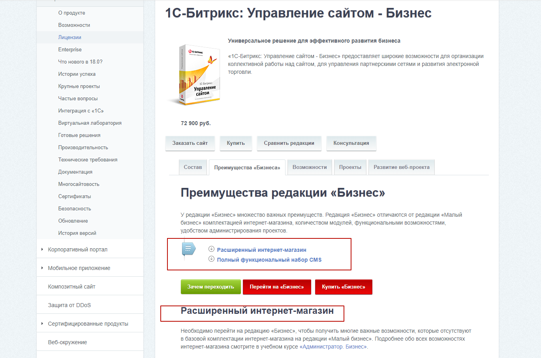Open Корпоративный портал sidebar section
Viewport: 541px width, 358px height.
[78, 249]
